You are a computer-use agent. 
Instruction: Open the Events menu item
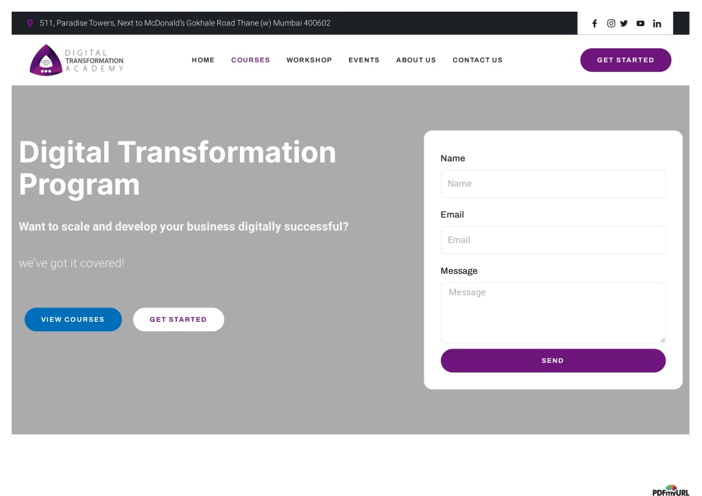pyautogui.click(x=363, y=60)
